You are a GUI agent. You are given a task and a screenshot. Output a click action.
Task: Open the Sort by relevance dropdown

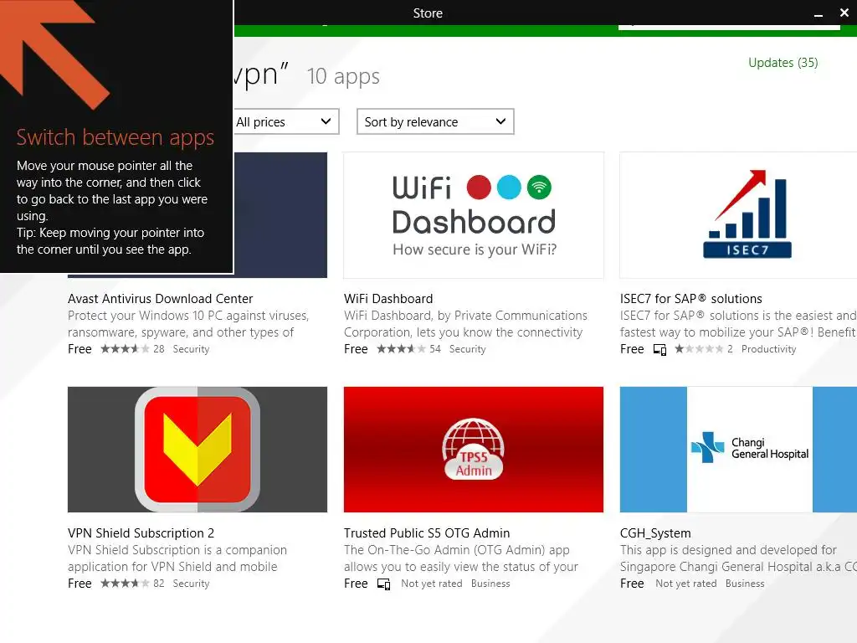point(435,121)
